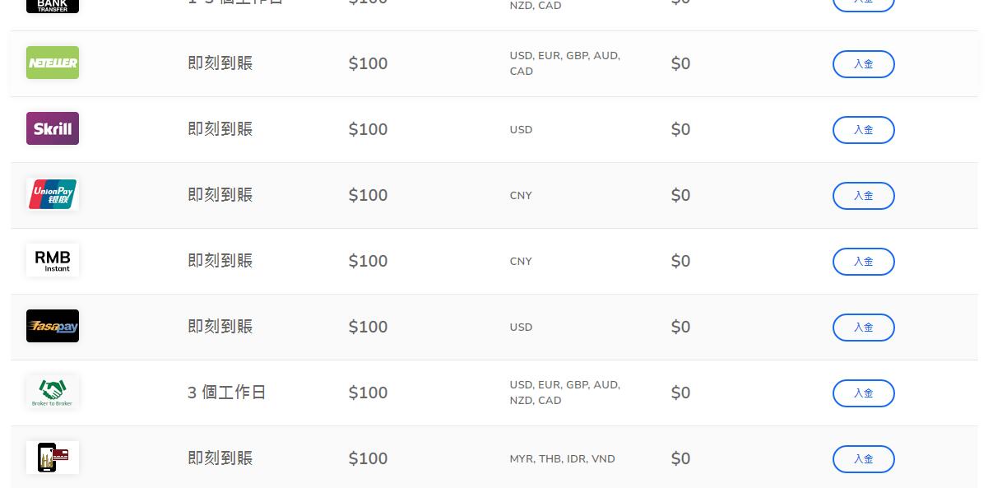Click 入金 for Broker to Broker
Screen dimensions: 993x488
click(863, 393)
